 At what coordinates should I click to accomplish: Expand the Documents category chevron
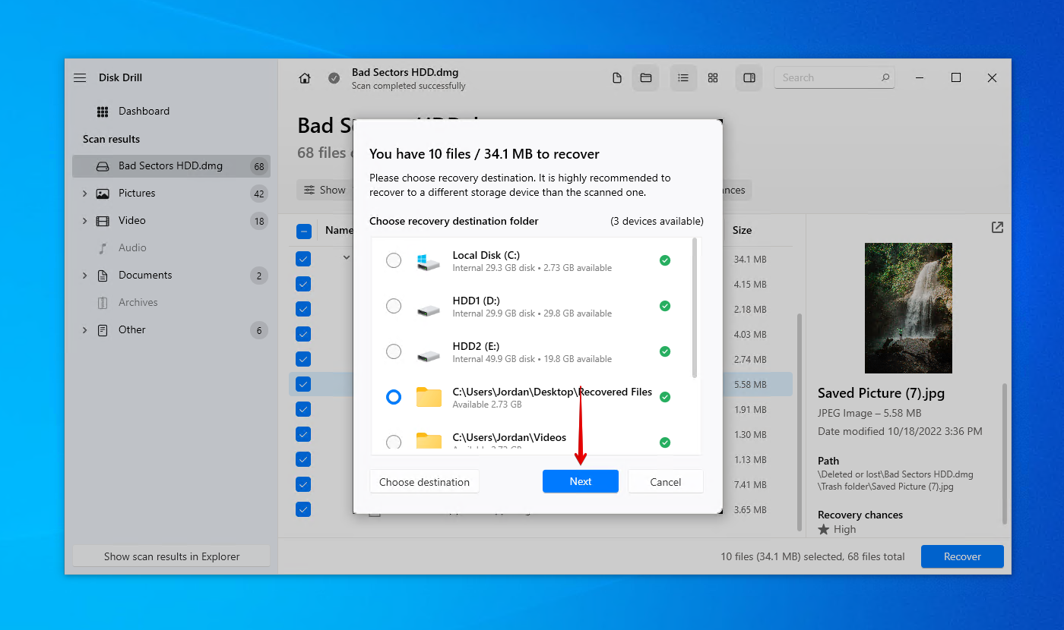click(84, 276)
